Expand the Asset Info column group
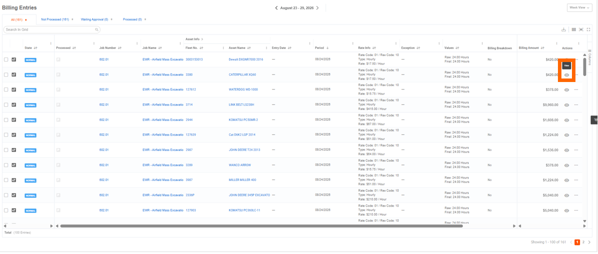 tap(202, 39)
